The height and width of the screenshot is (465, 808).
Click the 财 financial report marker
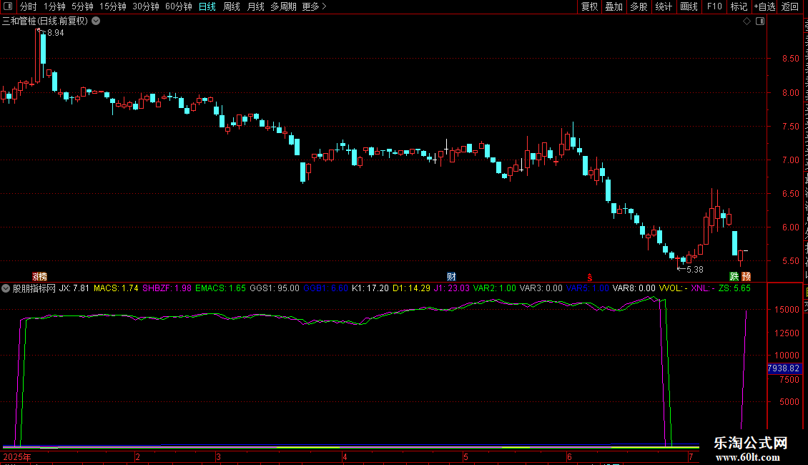click(x=451, y=276)
